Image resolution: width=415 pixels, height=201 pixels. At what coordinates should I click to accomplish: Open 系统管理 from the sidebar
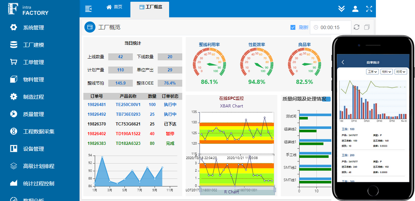[x=33, y=28]
